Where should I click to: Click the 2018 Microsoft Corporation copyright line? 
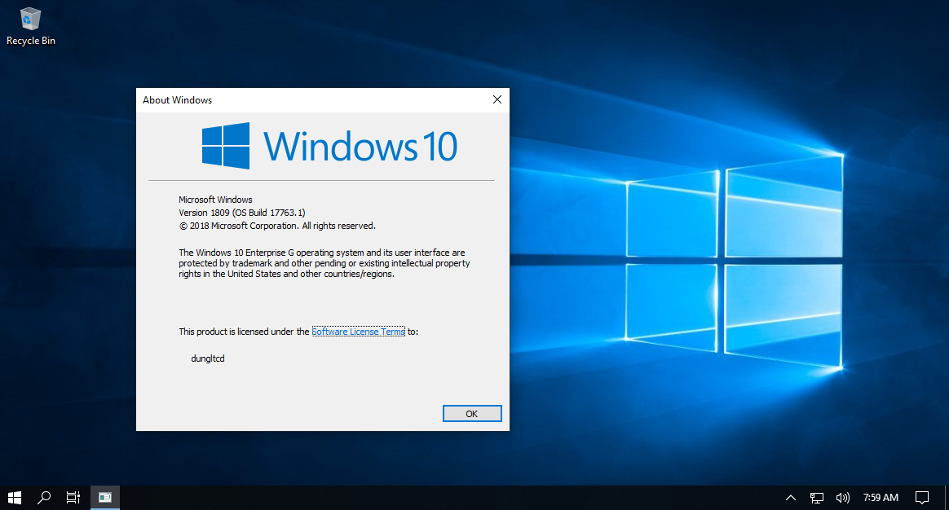point(277,226)
